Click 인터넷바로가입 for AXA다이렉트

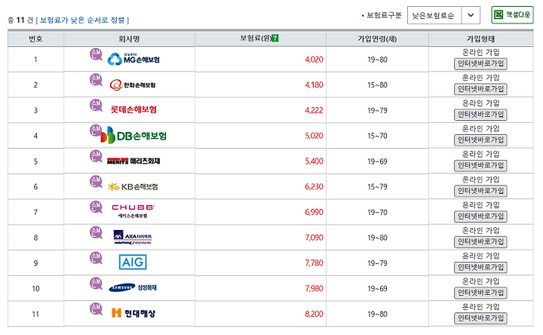pos(480,241)
